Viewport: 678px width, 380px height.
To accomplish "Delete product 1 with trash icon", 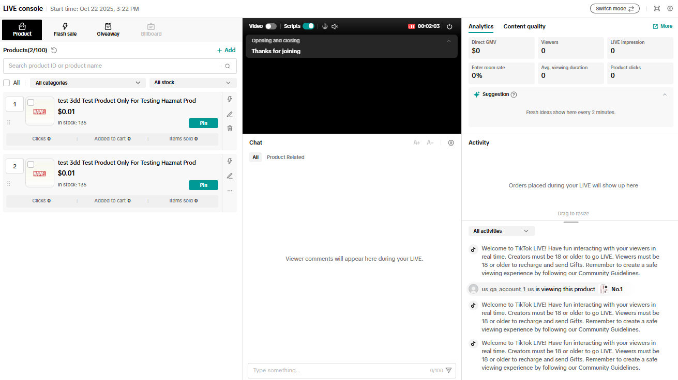I will coord(230,128).
